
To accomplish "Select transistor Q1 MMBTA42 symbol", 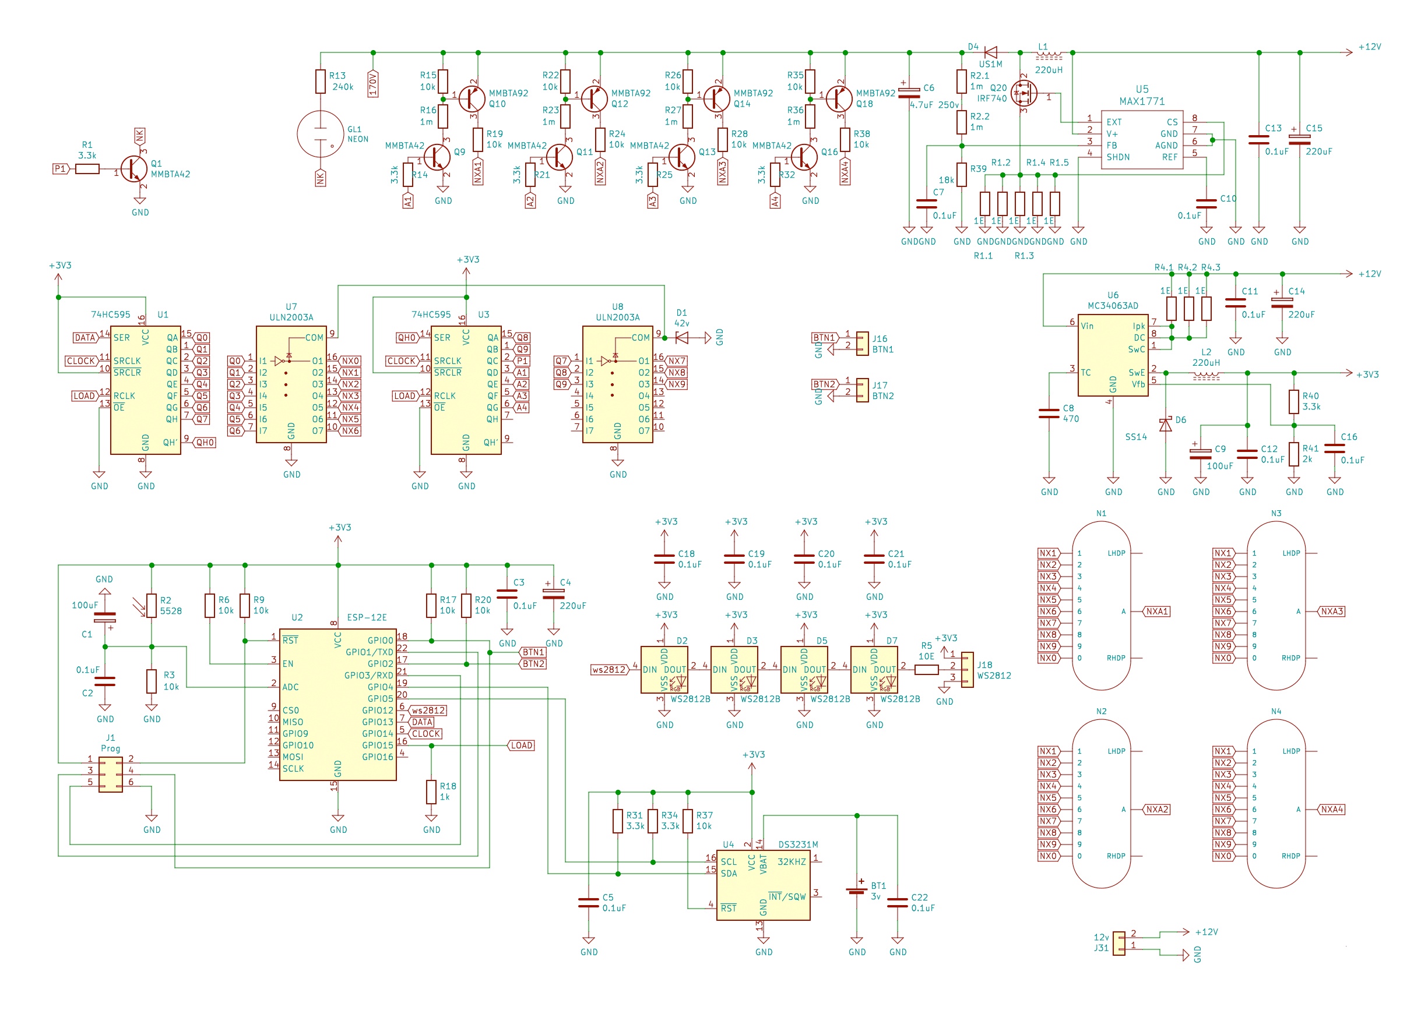I will tap(133, 169).
